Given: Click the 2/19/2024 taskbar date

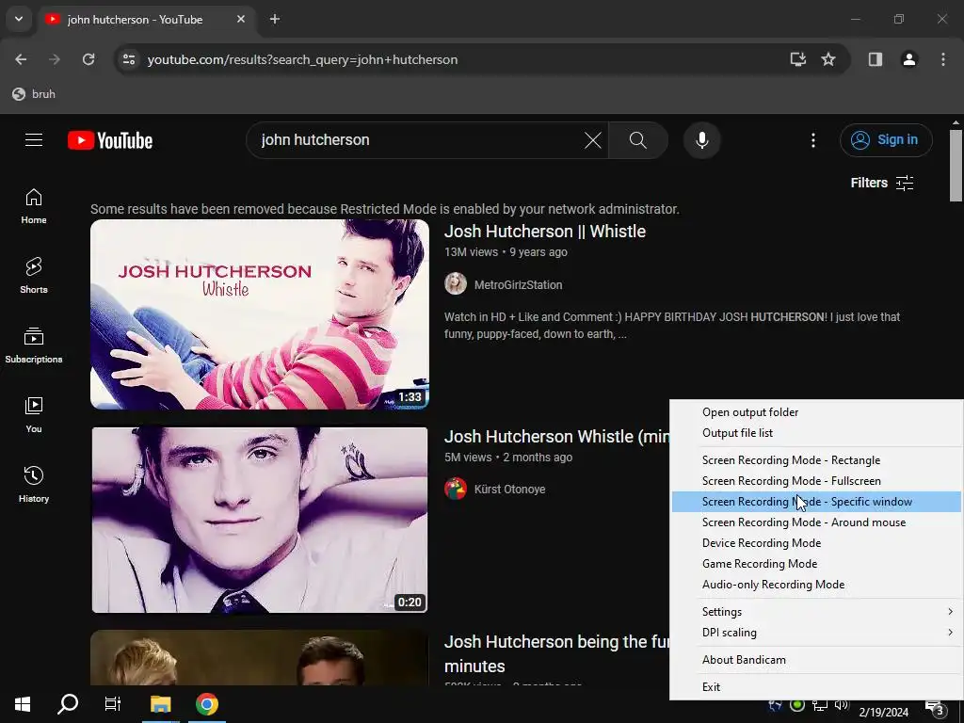Looking at the screenshot, I should tap(883, 713).
